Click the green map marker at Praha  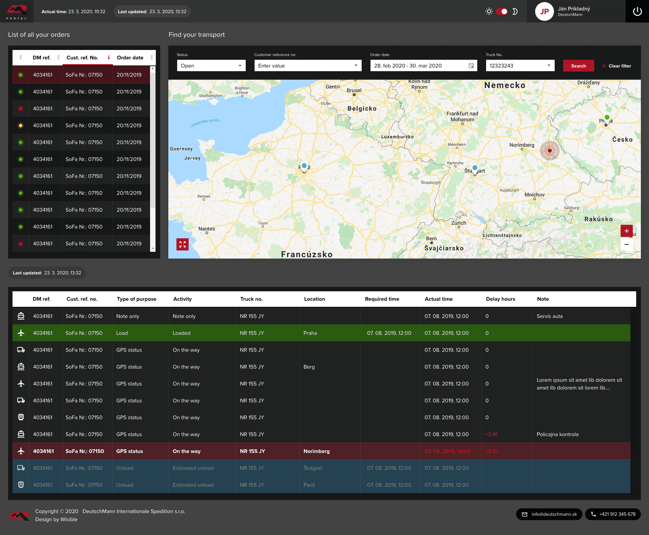pos(607,117)
